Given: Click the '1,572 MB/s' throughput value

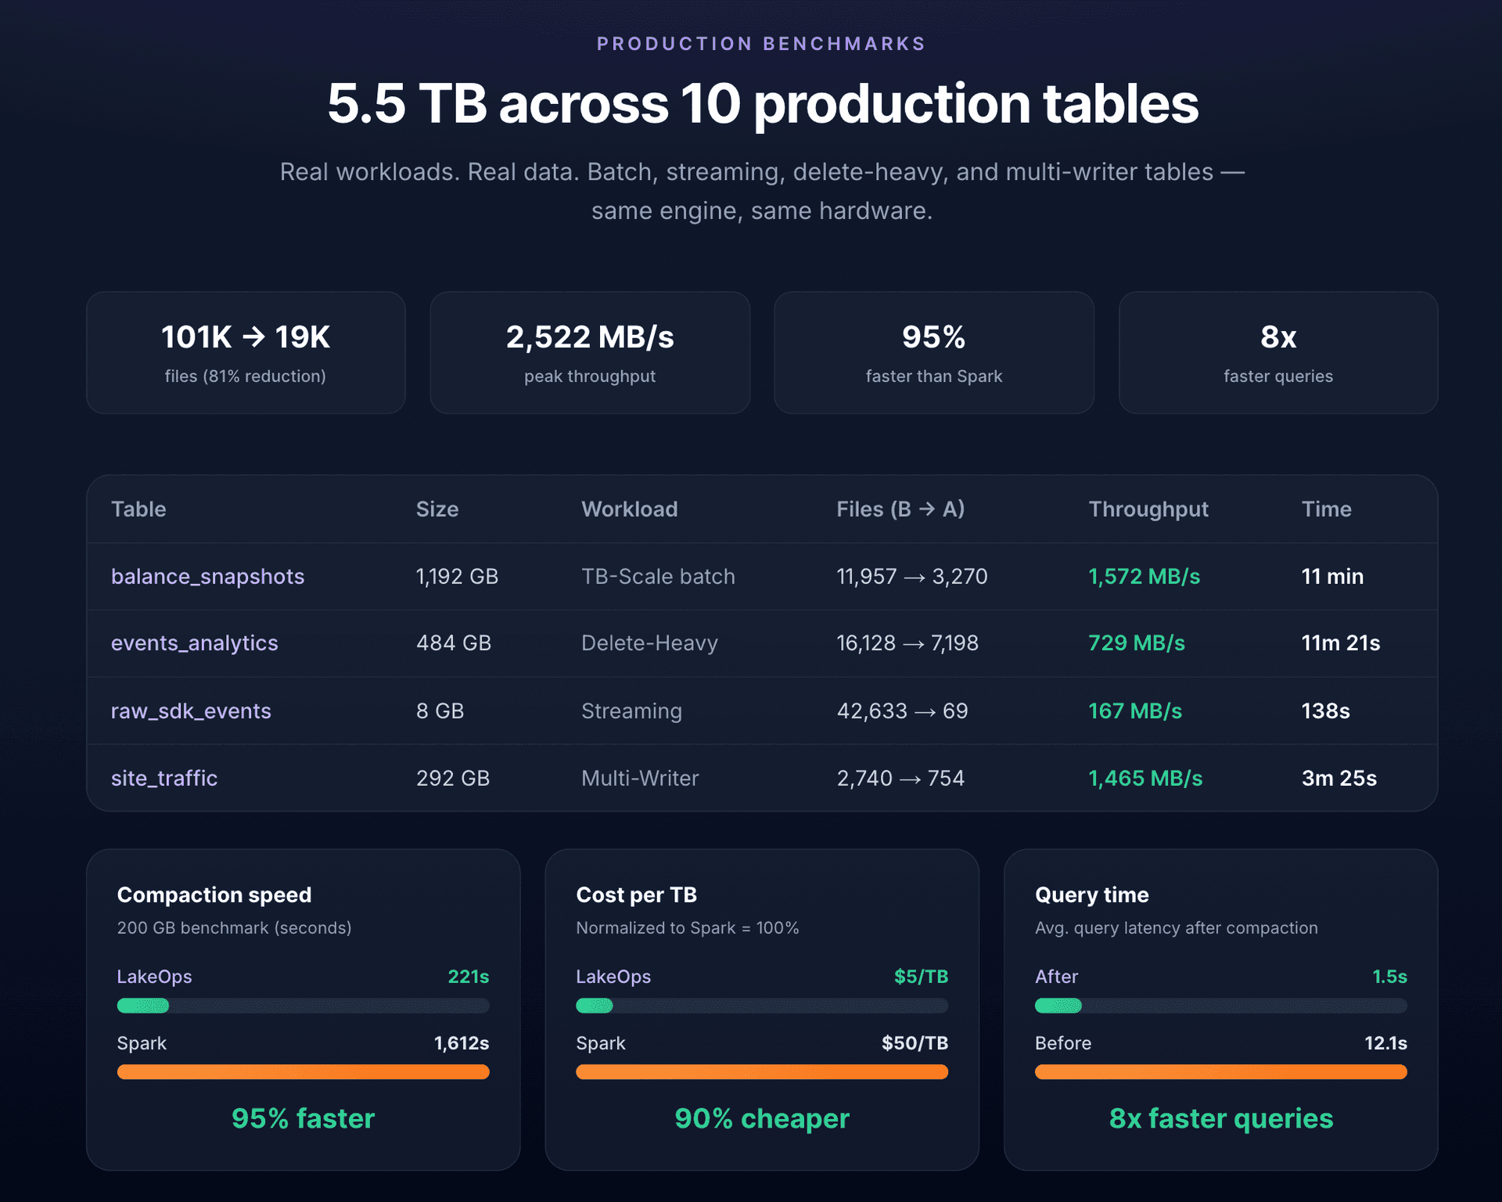Looking at the screenshot, I should [1144, 577].
